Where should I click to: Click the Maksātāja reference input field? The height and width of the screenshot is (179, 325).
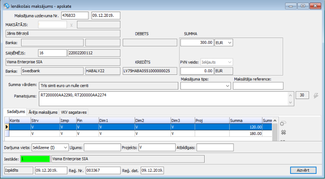[258, 86]
